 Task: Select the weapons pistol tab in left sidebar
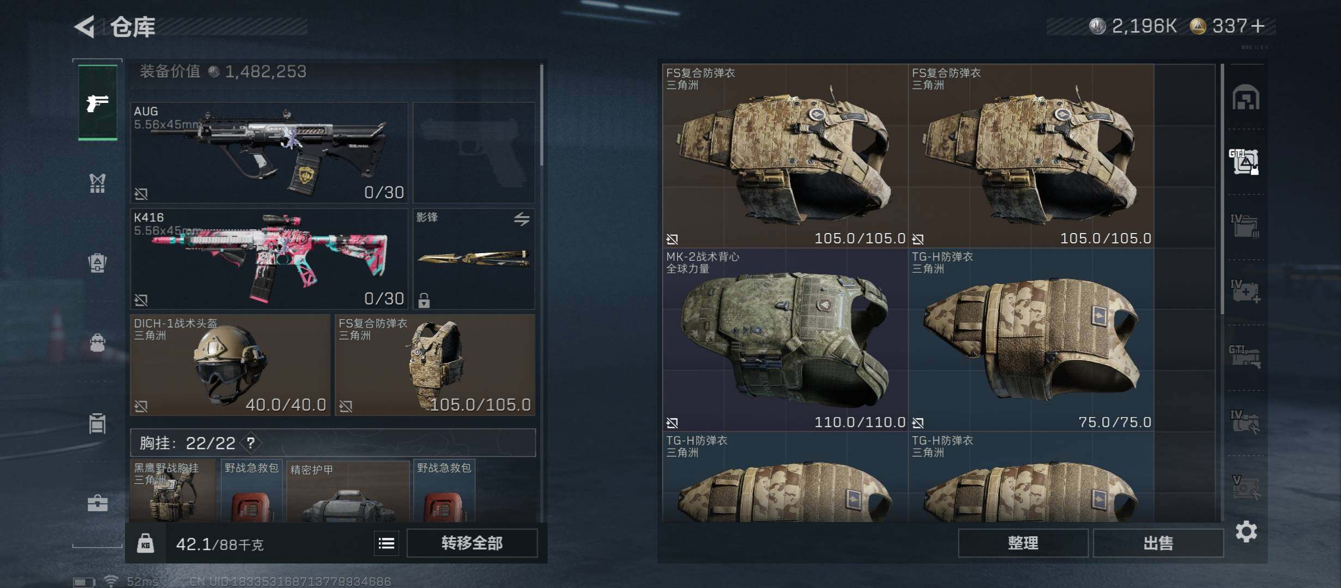pyautogui.click(x=98, y=102)
